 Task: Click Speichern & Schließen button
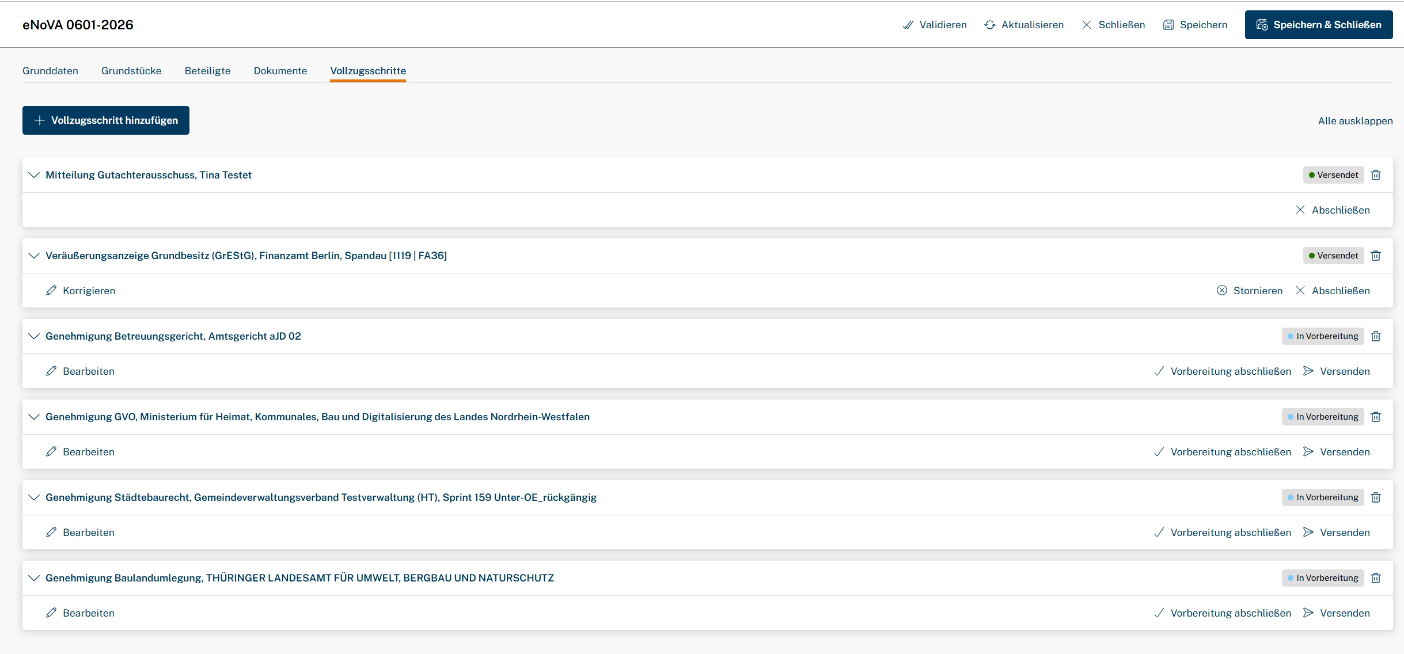[x=1319, y=25]
